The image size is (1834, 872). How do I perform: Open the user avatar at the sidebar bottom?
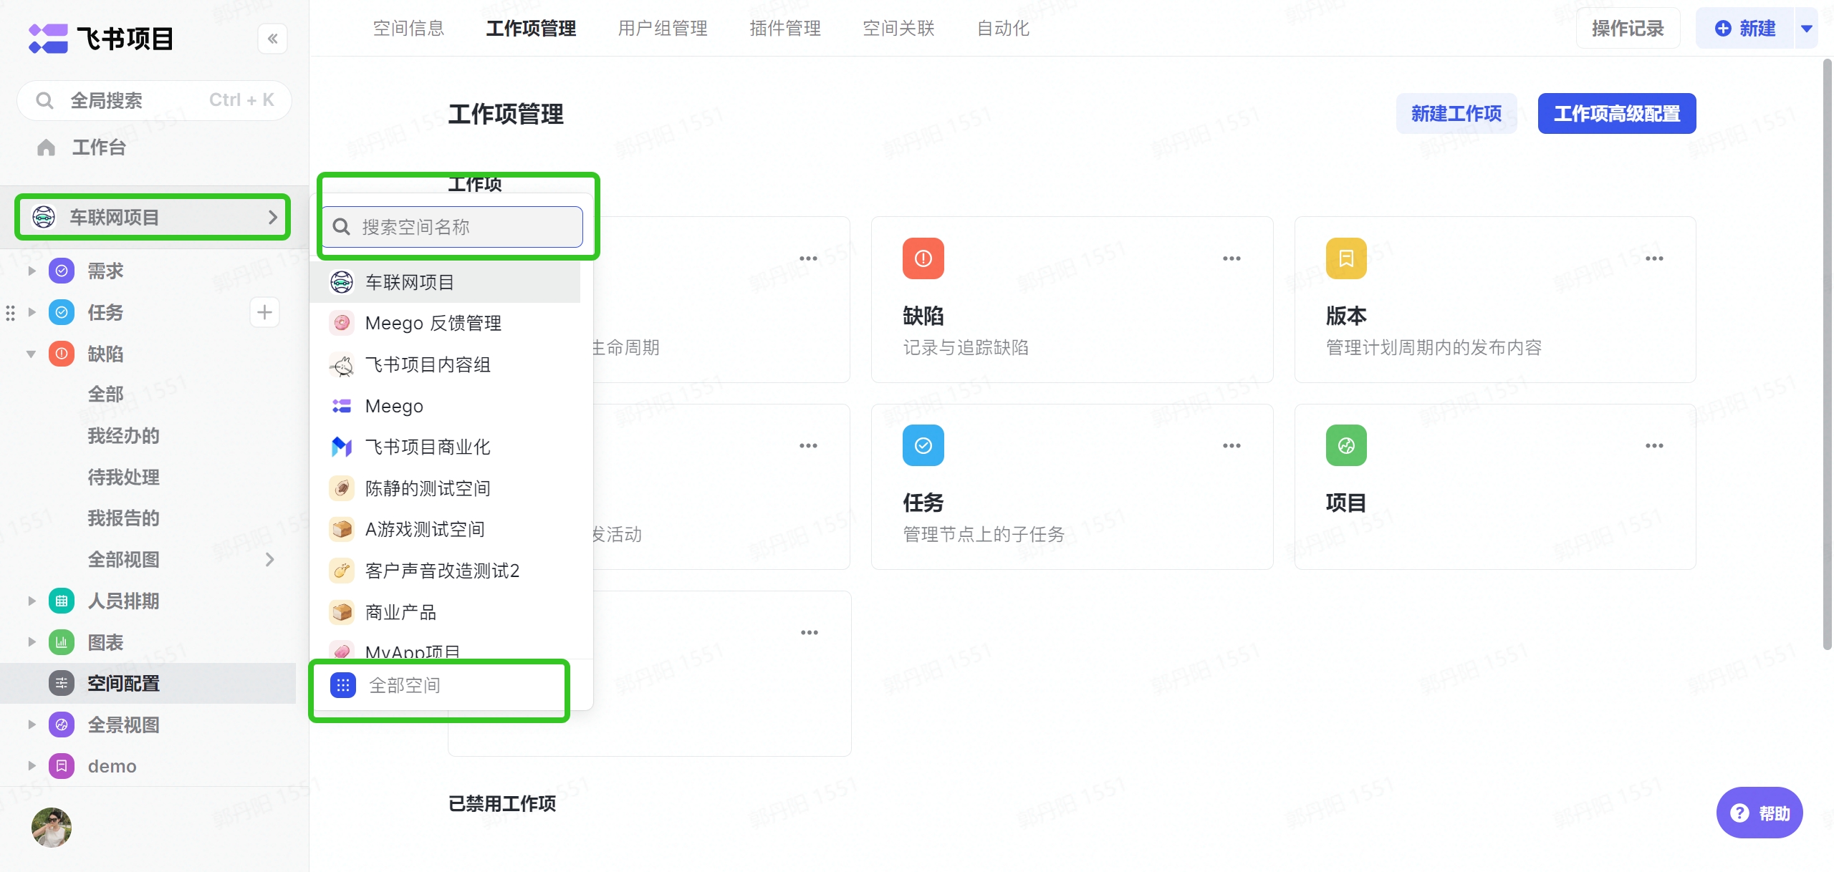click(x=52, y=828)
